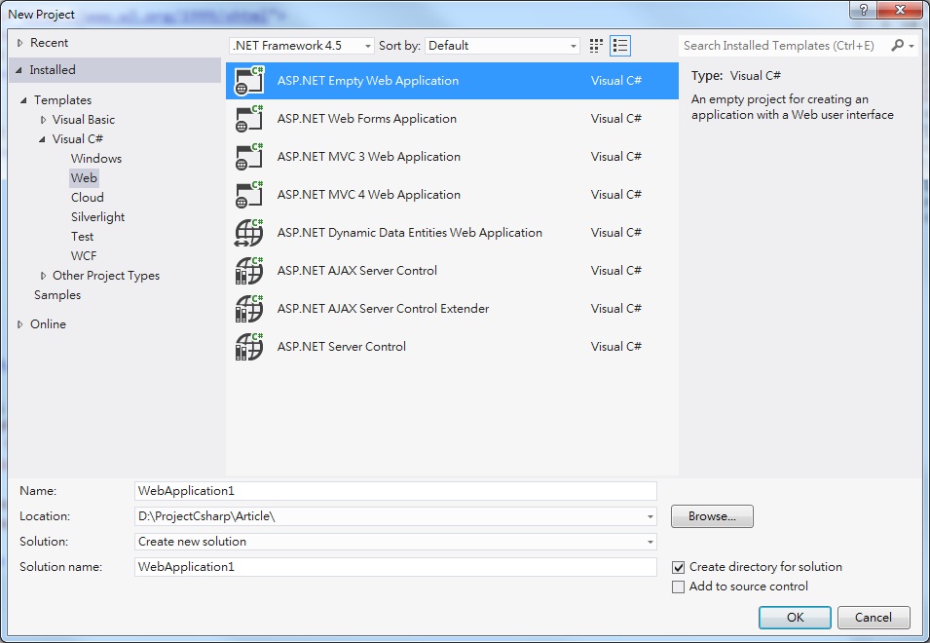Click the search magnifier icon
930x643 pixels.
click(x=898, y=46)
